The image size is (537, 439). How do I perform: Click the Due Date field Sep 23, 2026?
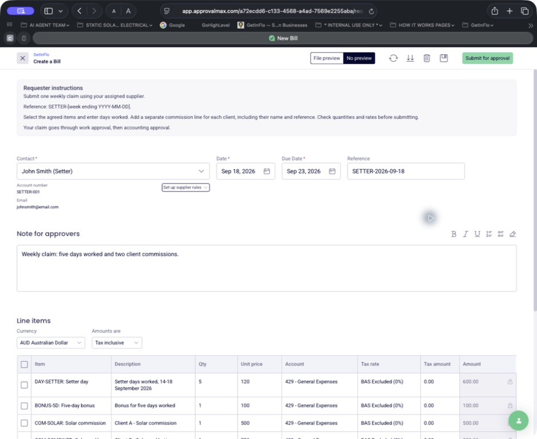311,171
